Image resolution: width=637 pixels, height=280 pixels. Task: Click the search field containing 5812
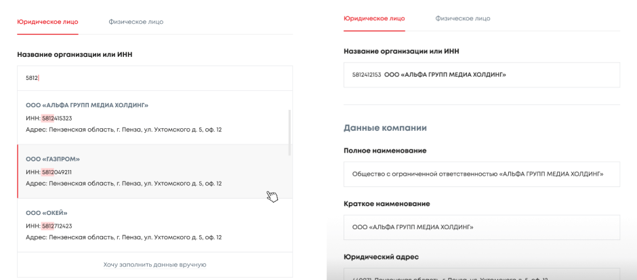pyautogui.click(x=155, y=78)
